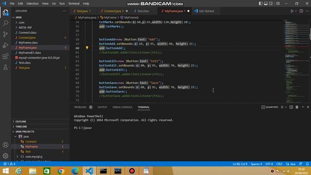Open the Search view in activity bar
Screen dimensions: 311x175
(x=5, y=23)
